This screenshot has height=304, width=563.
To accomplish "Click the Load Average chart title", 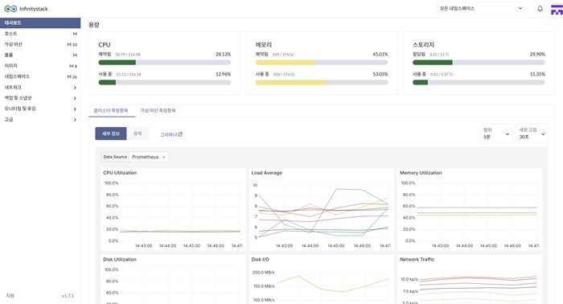I will coord(267,173).
